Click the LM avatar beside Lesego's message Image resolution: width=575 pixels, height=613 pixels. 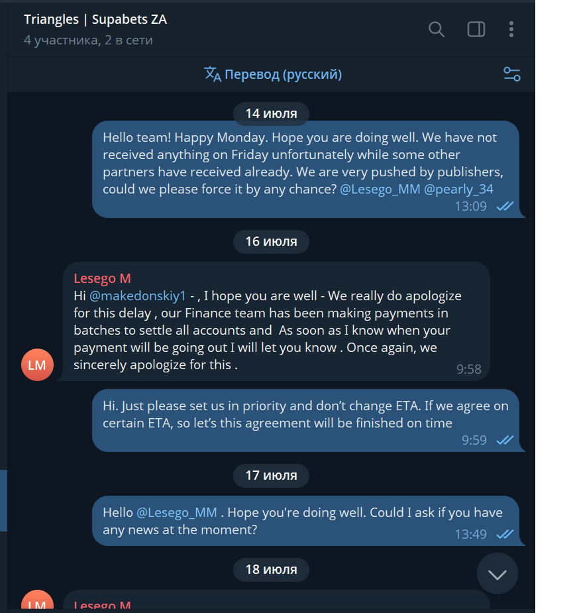point(38,364)
